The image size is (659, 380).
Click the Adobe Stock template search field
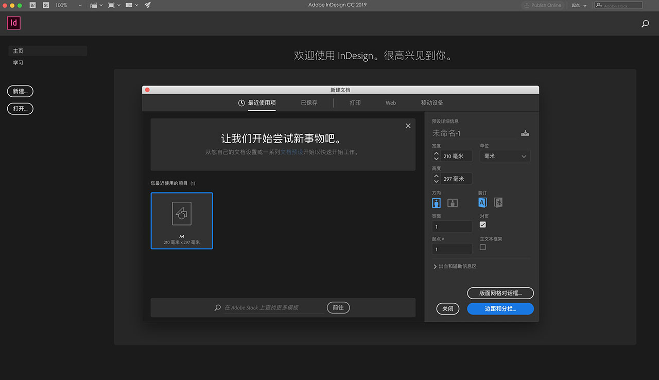[270, 307]
